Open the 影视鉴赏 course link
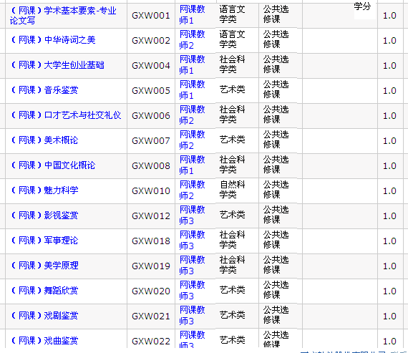 click(x=44, y=216)
